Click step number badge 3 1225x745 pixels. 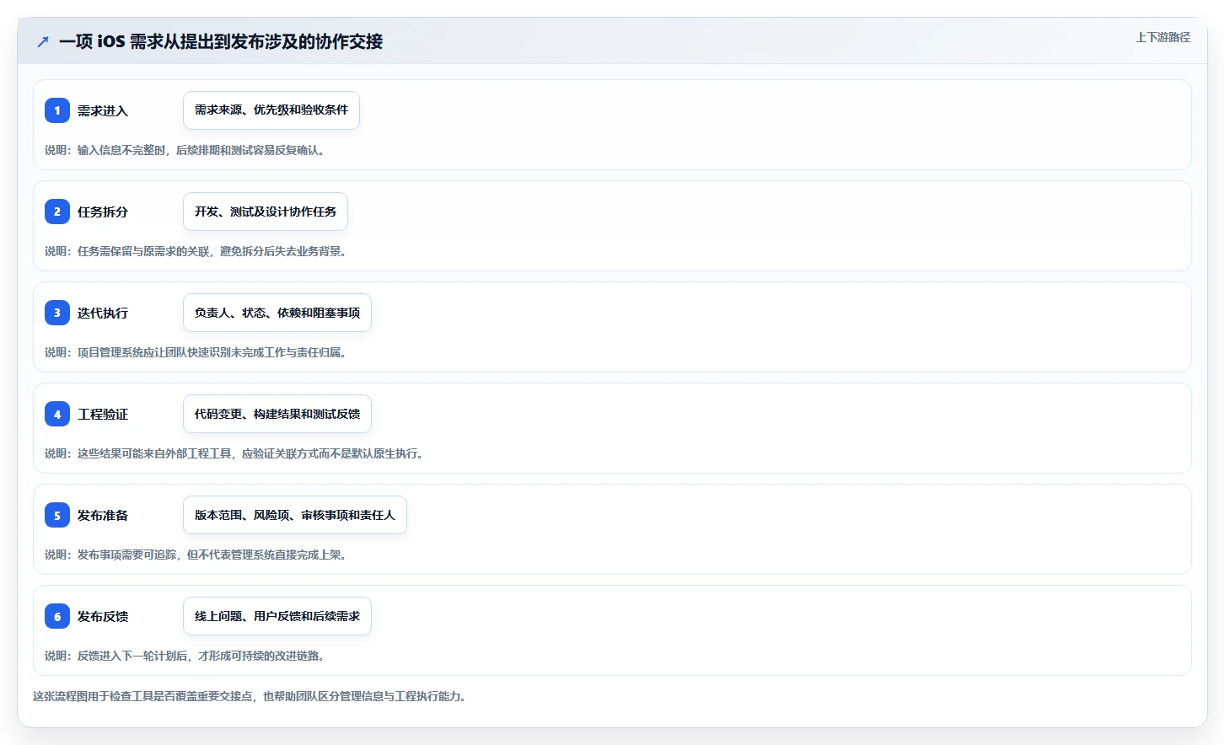tap(57, 313)
